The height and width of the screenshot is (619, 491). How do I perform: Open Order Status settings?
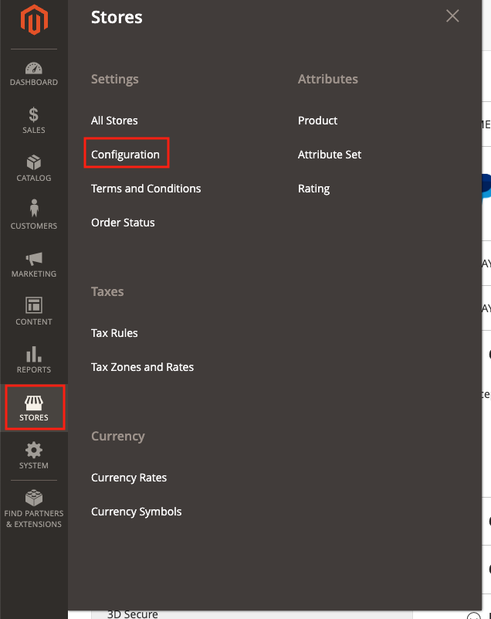pos(123,223)
